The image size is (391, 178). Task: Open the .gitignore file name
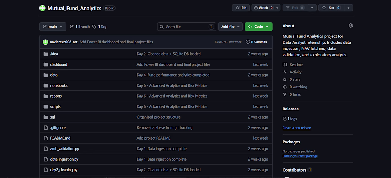58,127
